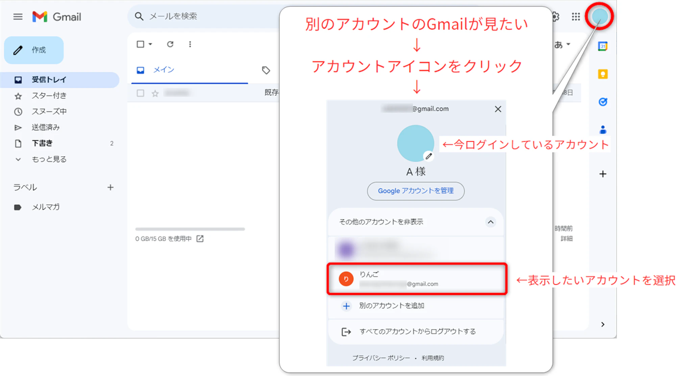692x376 pixels.
Task: Open the スター付き folder
Action: (49, 96)
